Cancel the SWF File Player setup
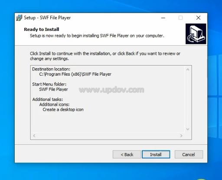This screenshot has height=180, width=222. click(x=189, y=154)
